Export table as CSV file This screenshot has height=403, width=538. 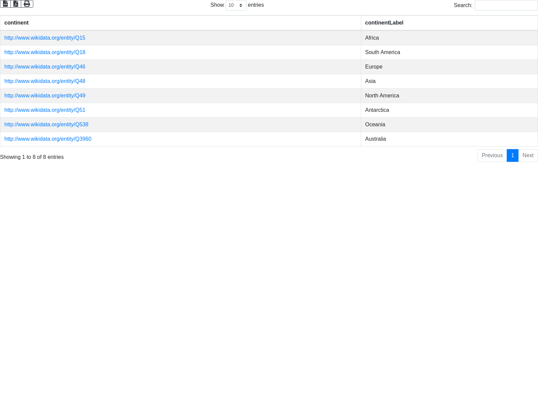pyautogui.click(x=5, y=4)
